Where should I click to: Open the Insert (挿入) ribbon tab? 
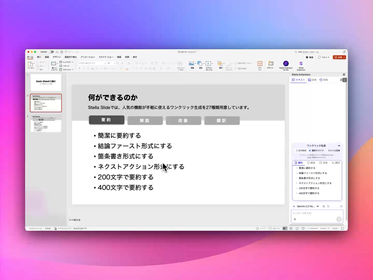click(x=39, y=57)
